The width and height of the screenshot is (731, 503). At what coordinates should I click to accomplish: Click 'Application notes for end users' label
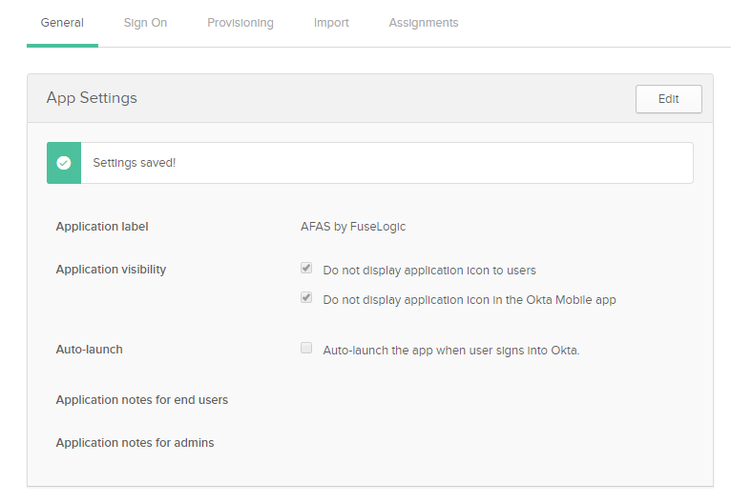(142, 400)
